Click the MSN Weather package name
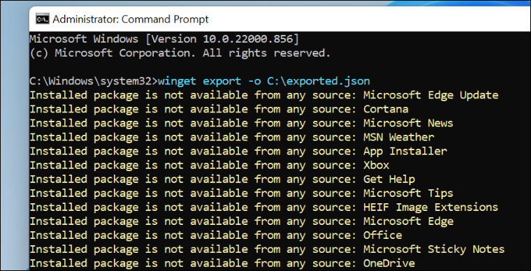Screen dimensions: 531x271 (x=398, y=137)
